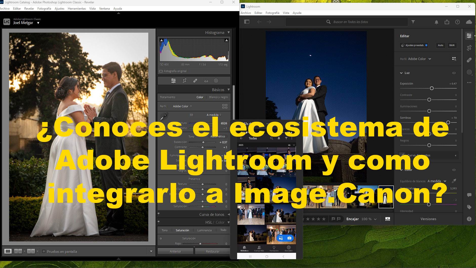The height and width of the screenshot is (268, 476).
Task: Select the Edit sliders tool in Lightroom Classic
Action: [173, 81]
